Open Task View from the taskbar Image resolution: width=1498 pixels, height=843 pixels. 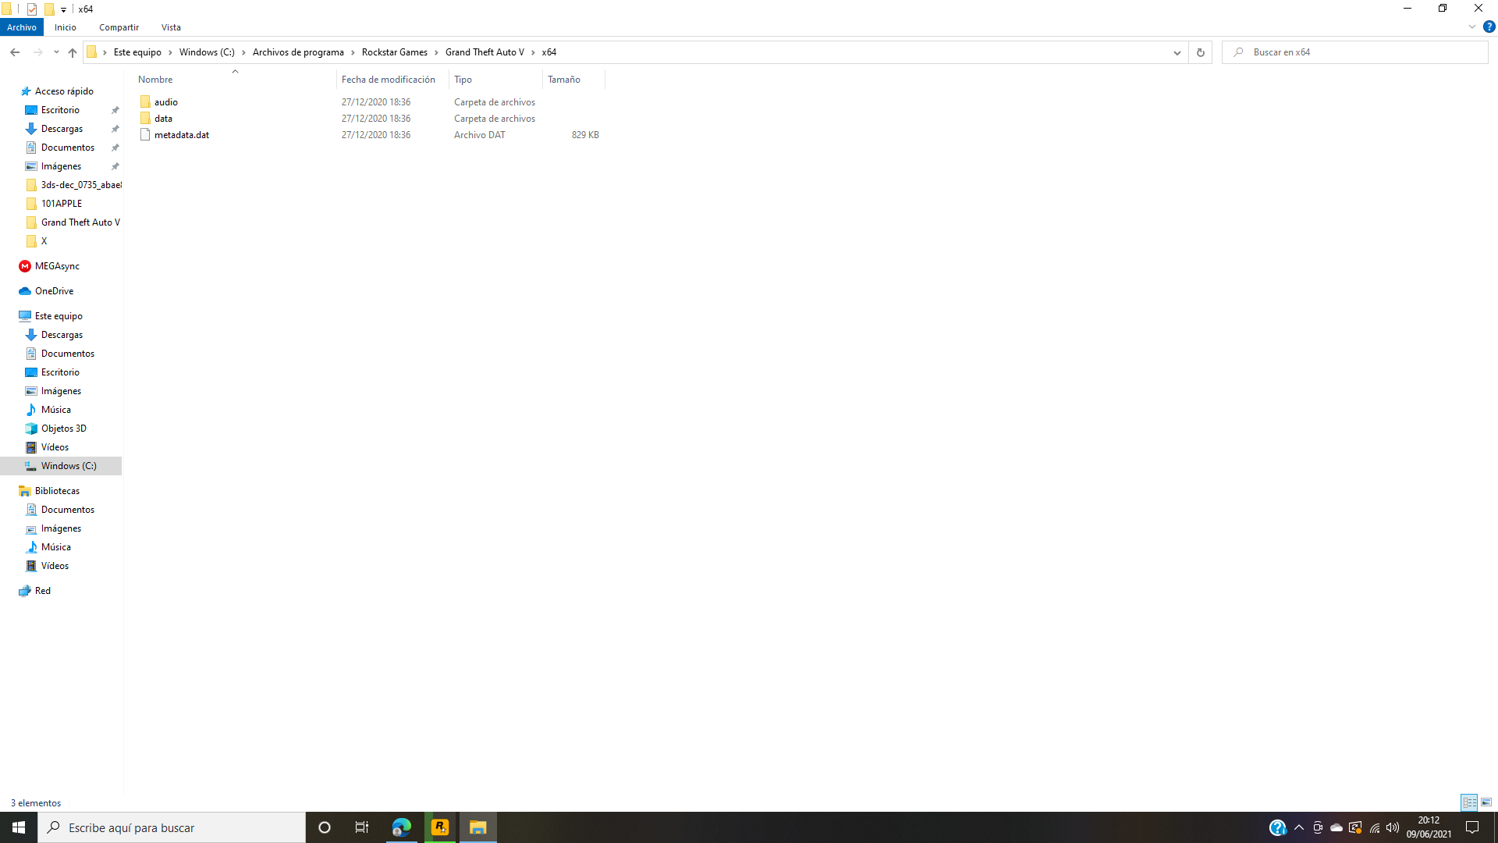click(362, 827)
